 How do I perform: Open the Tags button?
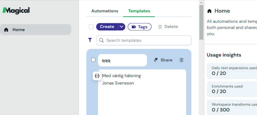click(x=139, y=27)
